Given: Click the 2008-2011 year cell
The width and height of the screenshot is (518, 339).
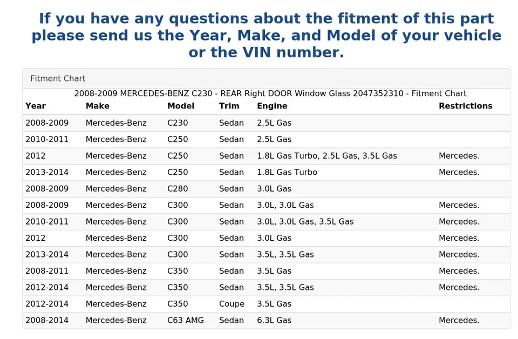Looking at the screenshot, I should point(47,271).
